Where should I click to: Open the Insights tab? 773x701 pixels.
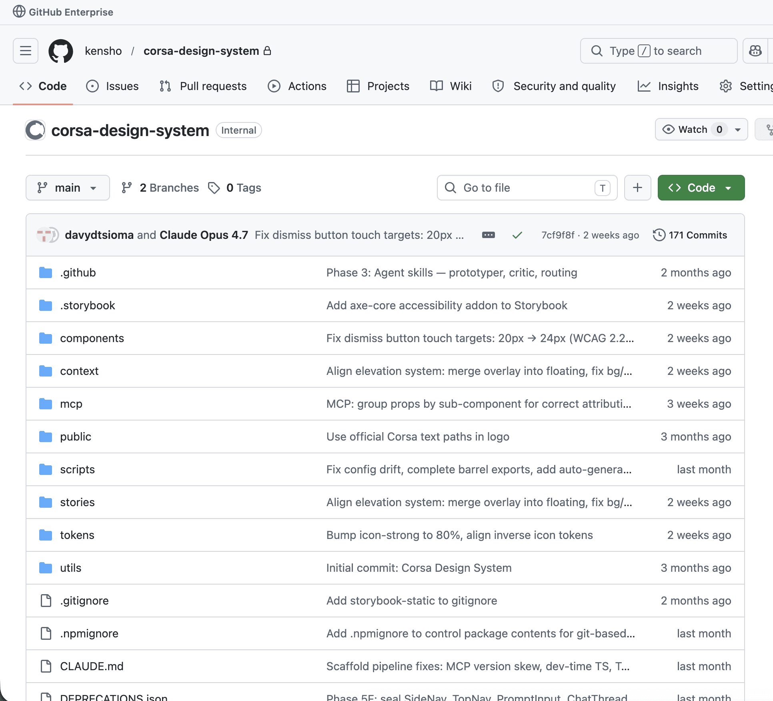pyautogui.click(x=668, y=86)
